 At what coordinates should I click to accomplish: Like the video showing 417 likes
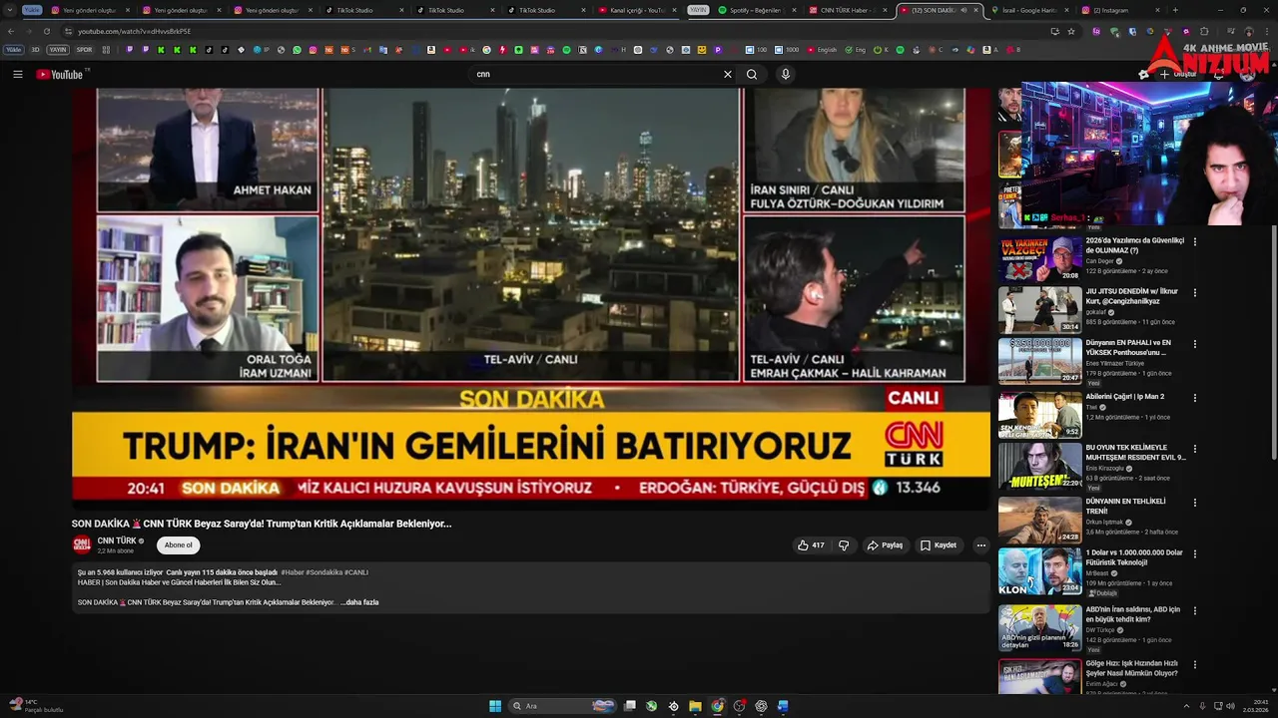pos(810,545)
